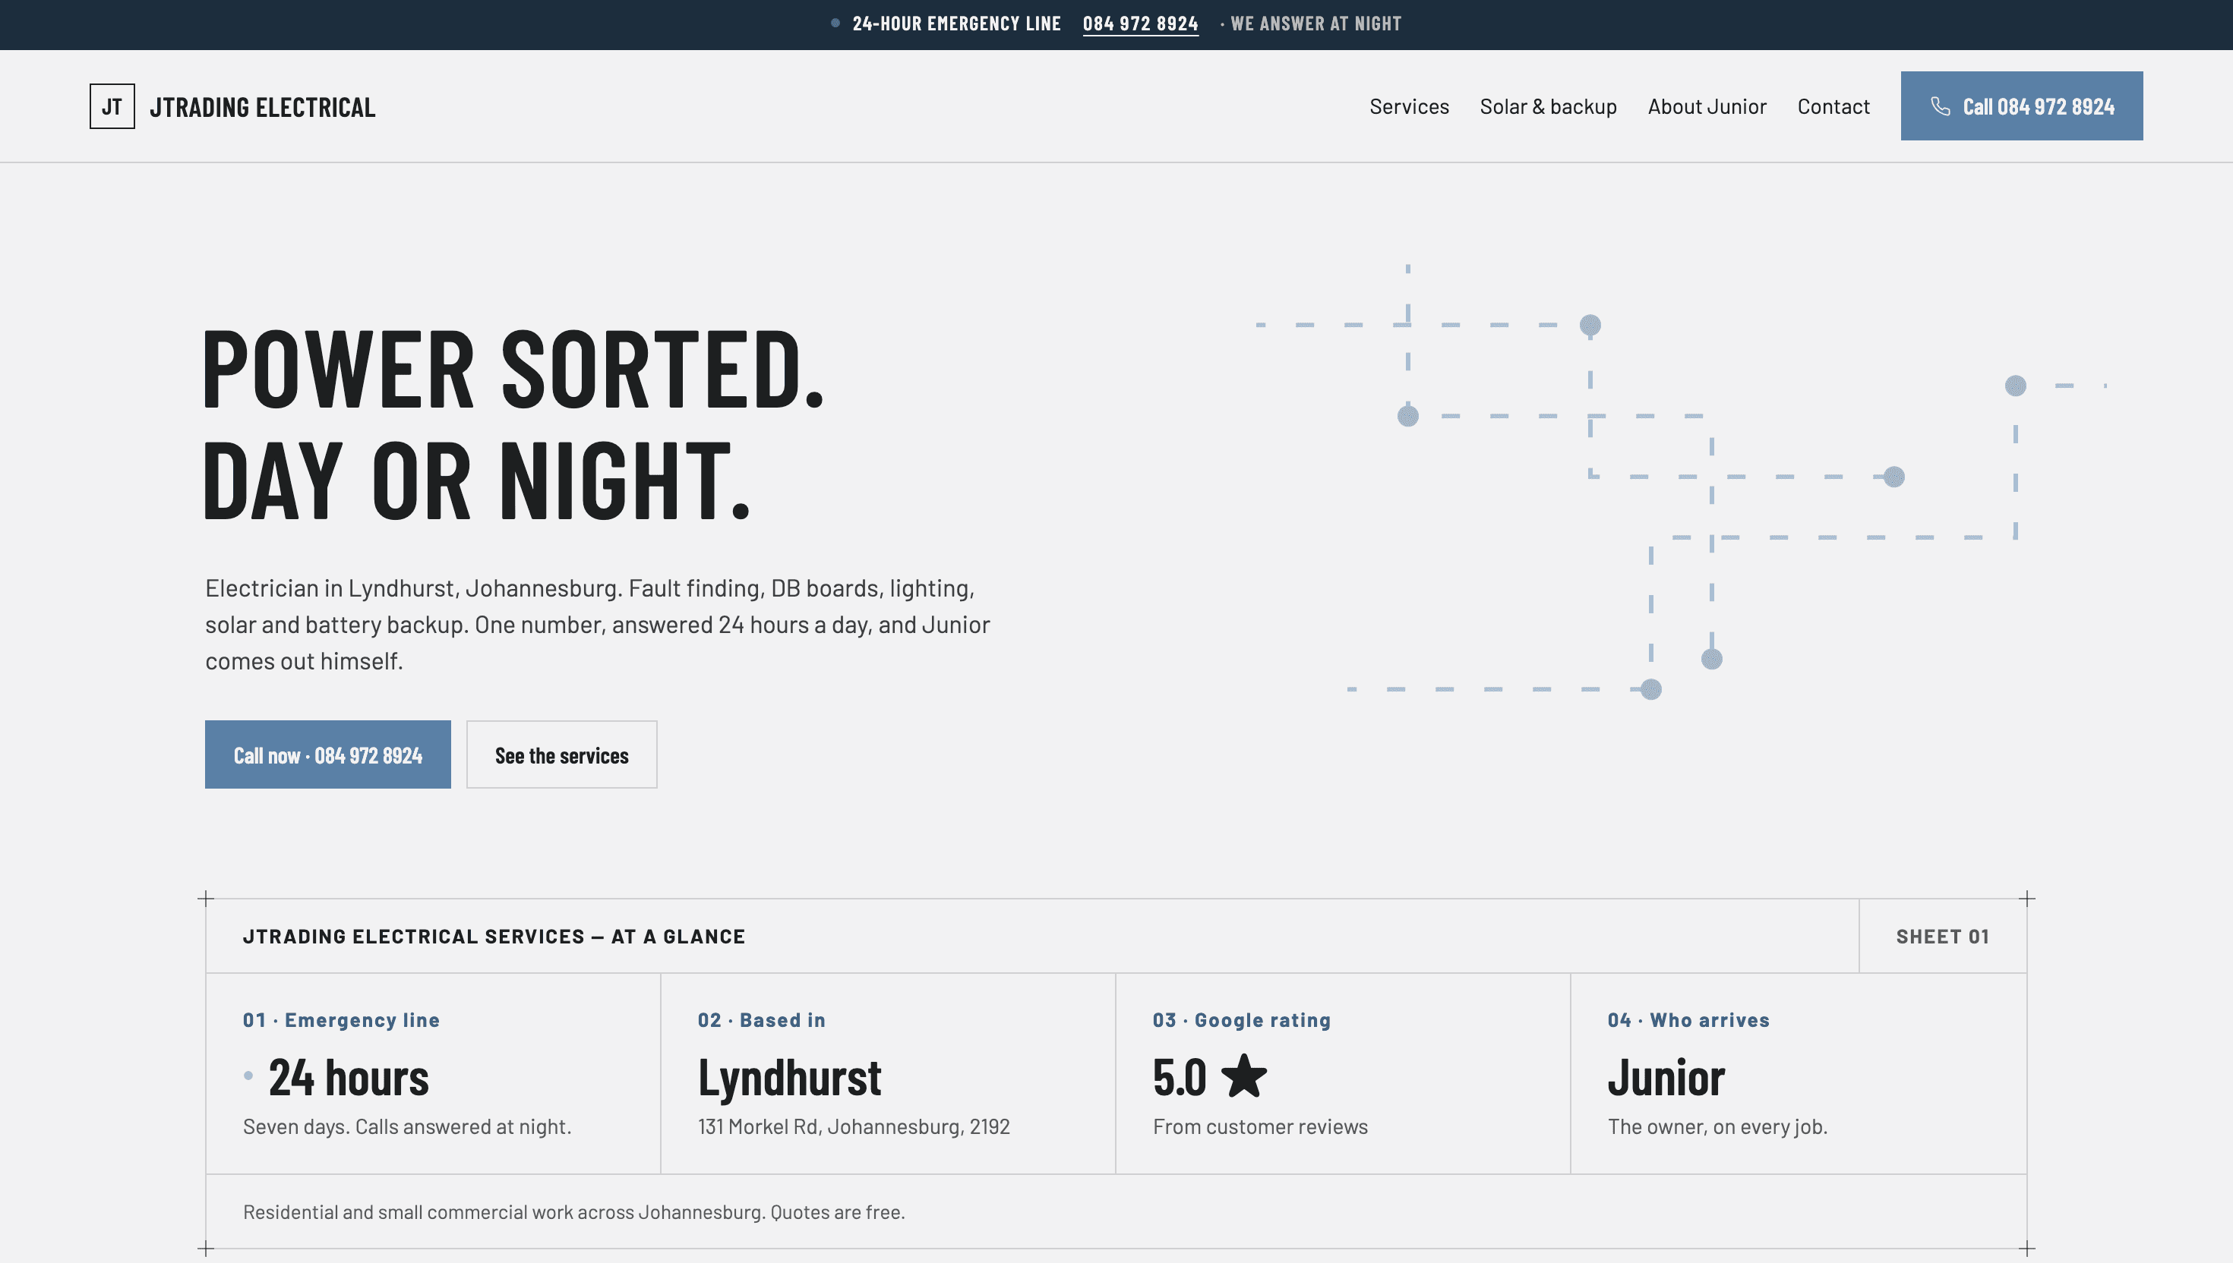Click 131 Morkel Rd, Johannesburg, 2192 address
The height and width of the screenshot is (1263, 2233).
point(854,1126)
